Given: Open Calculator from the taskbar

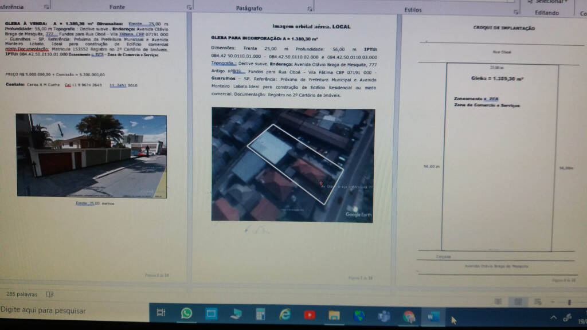Looking at the screenshot, I should (x=260, y=314).
